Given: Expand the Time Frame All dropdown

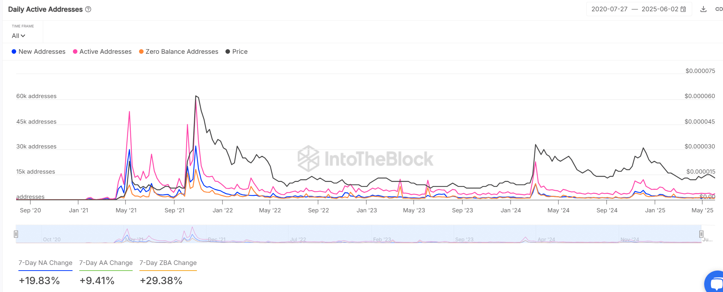Looking at the screenshot, I should pos(18,36).
